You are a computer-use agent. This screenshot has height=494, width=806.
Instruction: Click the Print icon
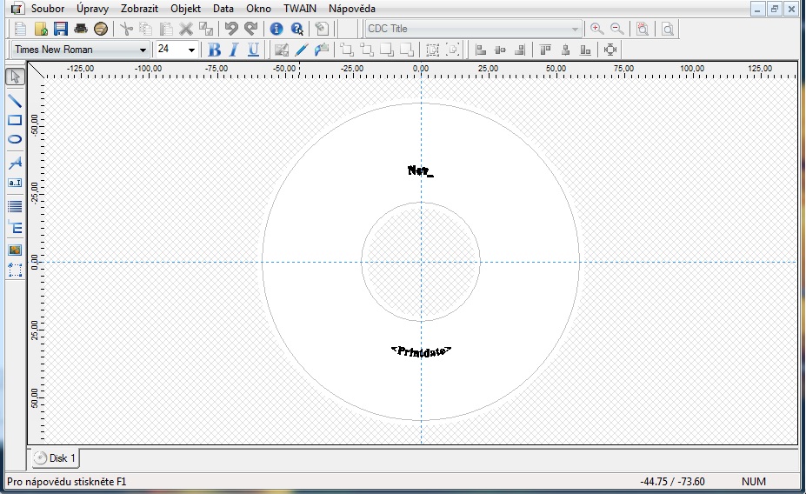point(81,29)
